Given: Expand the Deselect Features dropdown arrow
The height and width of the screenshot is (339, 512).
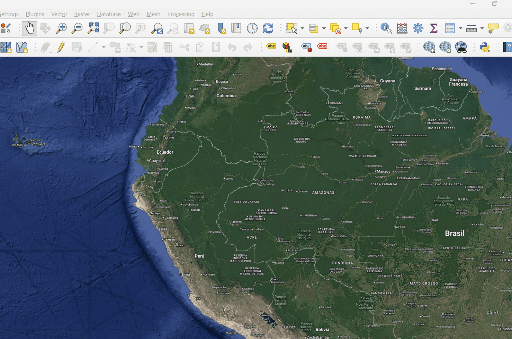Looking at the screenshot, I should [x=346, y=28].
